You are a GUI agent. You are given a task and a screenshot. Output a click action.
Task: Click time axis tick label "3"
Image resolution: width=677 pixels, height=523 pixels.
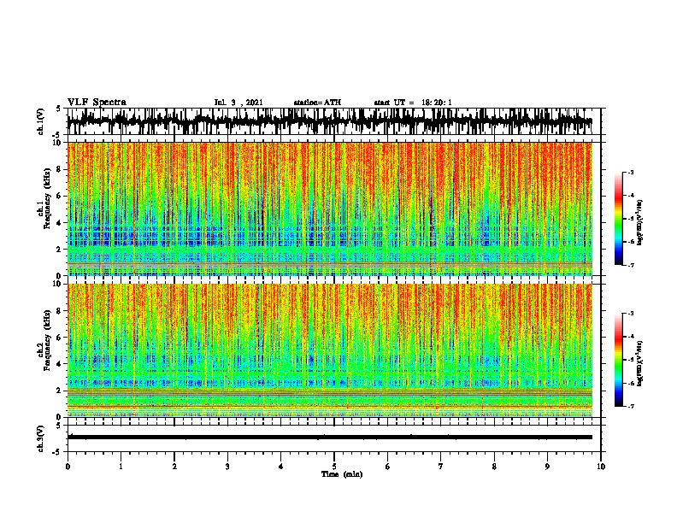[x=227, y=467]
